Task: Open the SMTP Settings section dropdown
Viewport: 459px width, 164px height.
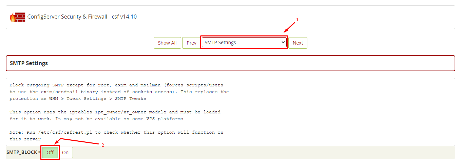Action: (x=244, y=43)
